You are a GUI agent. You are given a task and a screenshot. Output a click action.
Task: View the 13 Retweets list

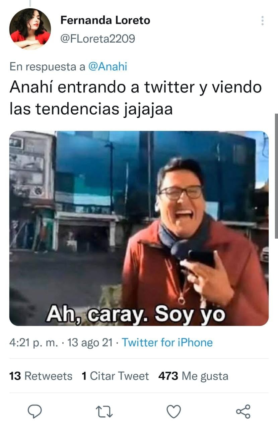click(41, 376)
